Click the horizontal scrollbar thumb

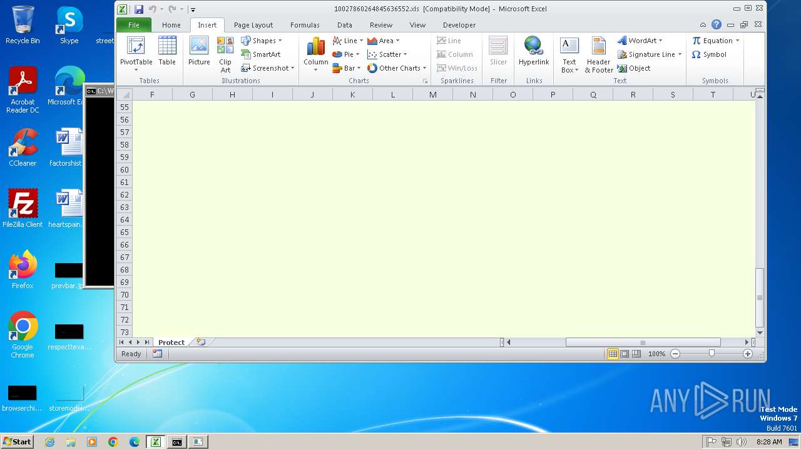tap(643, 342)
